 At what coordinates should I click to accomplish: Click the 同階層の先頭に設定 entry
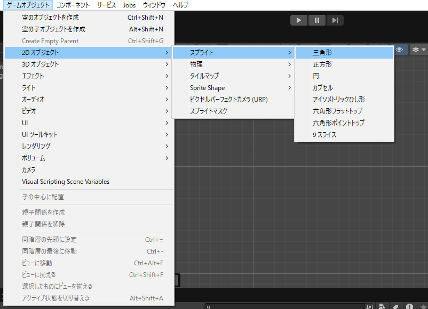[89, 240]
